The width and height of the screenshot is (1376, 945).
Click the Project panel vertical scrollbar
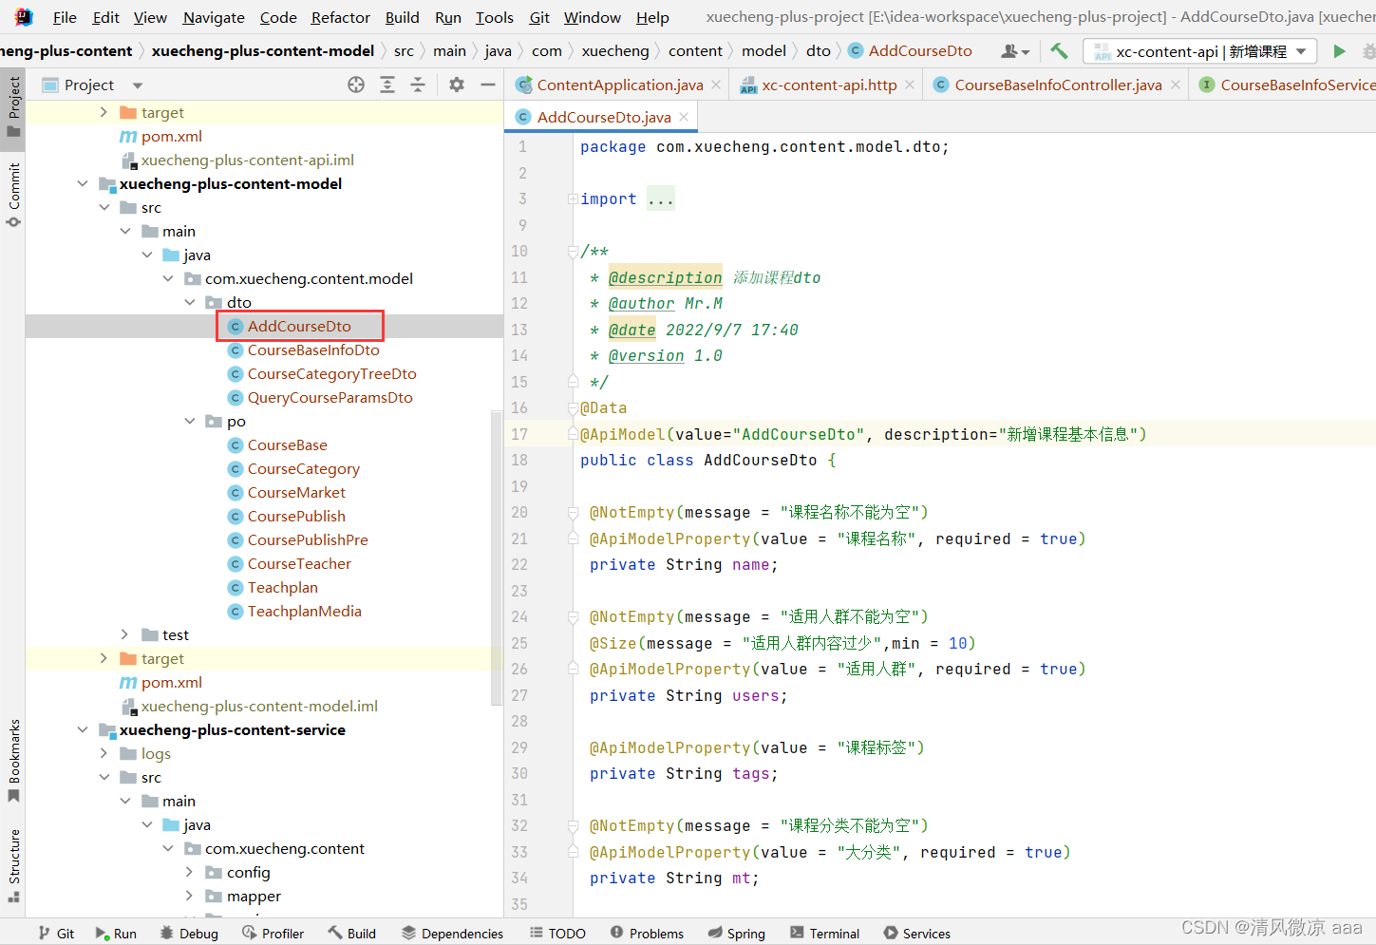(x=497, y=558)
